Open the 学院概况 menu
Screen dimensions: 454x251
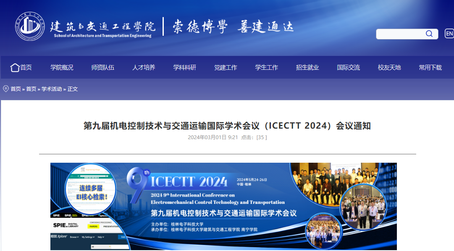(62, 68)
